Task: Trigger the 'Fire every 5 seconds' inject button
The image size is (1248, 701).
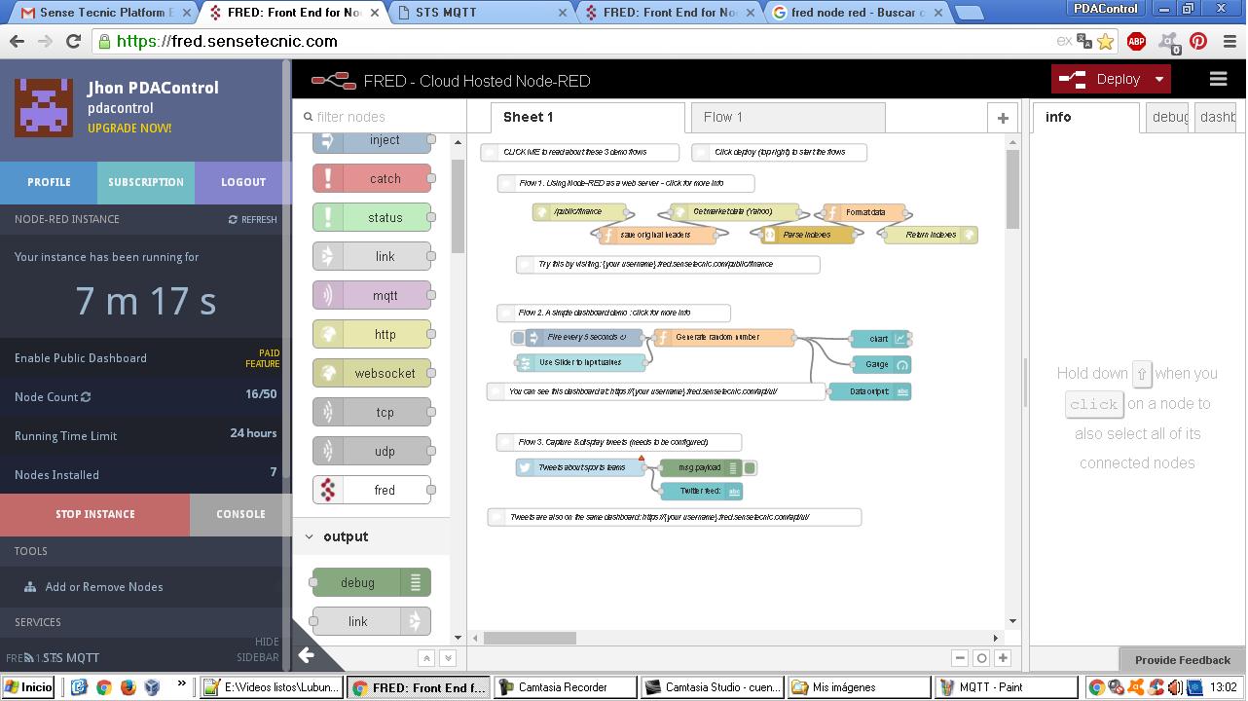Action: pyautogui.click(x=519, y=338)
